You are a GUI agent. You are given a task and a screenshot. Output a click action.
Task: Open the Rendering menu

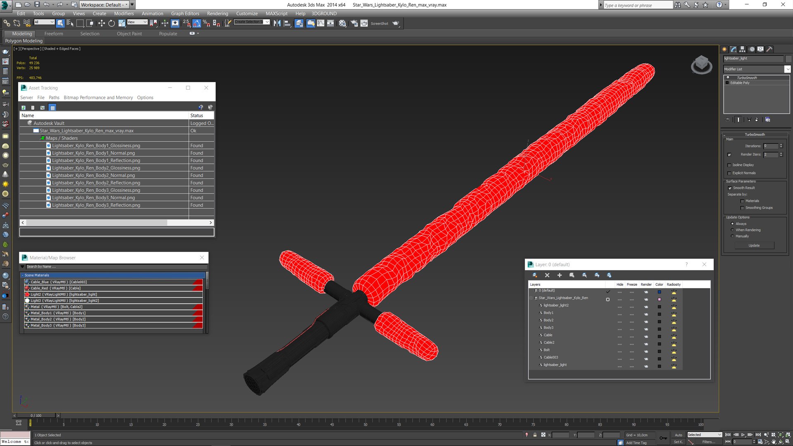click(218, 13)
